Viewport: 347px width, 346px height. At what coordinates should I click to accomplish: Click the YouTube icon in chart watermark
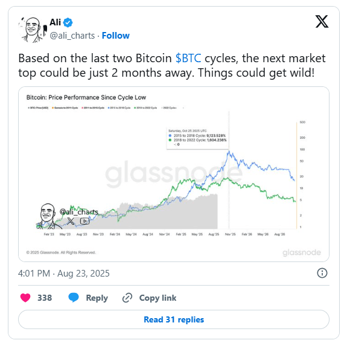pos(84,221)
